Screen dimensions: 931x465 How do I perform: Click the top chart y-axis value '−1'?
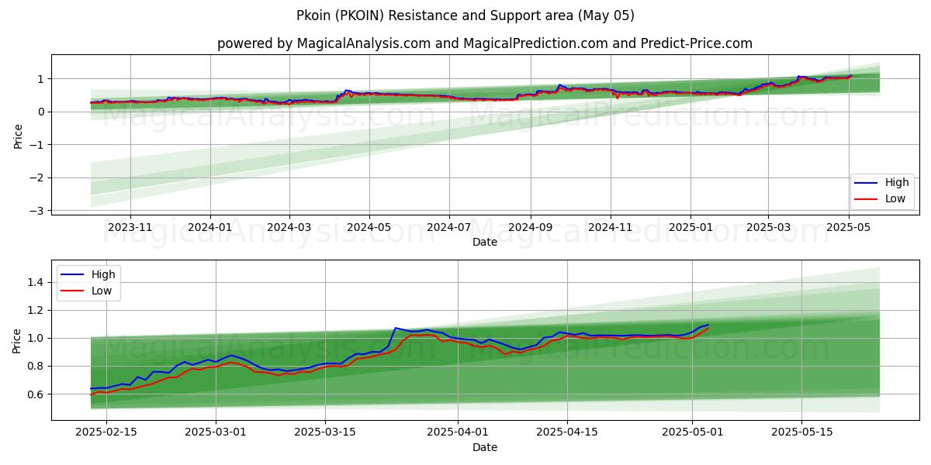38,145
